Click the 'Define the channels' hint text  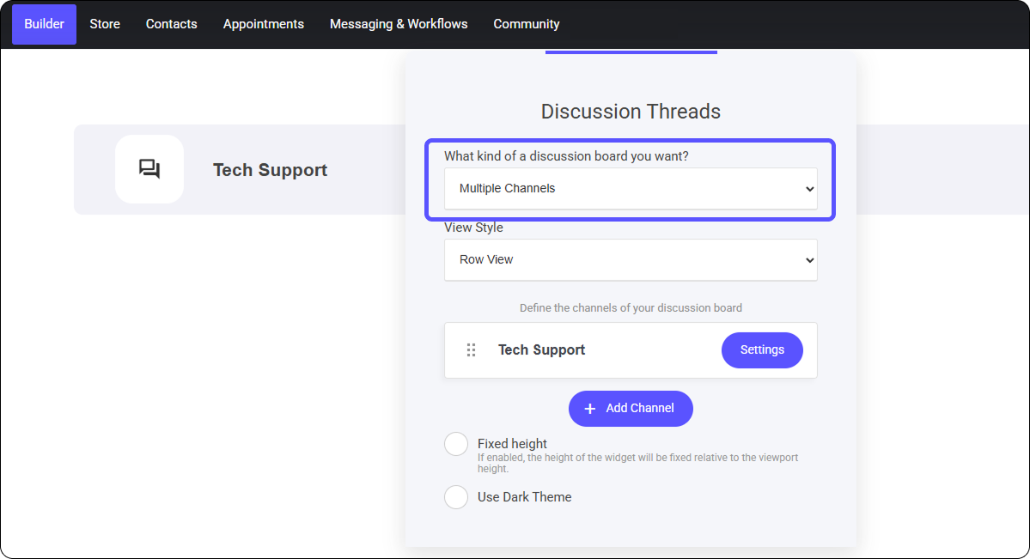631,307
